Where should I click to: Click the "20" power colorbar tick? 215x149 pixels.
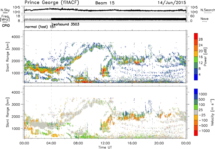tap(200, 51)
